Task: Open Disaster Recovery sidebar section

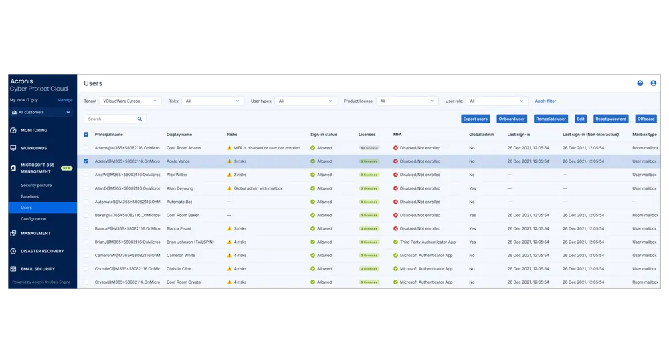Action: pos(41,251)
